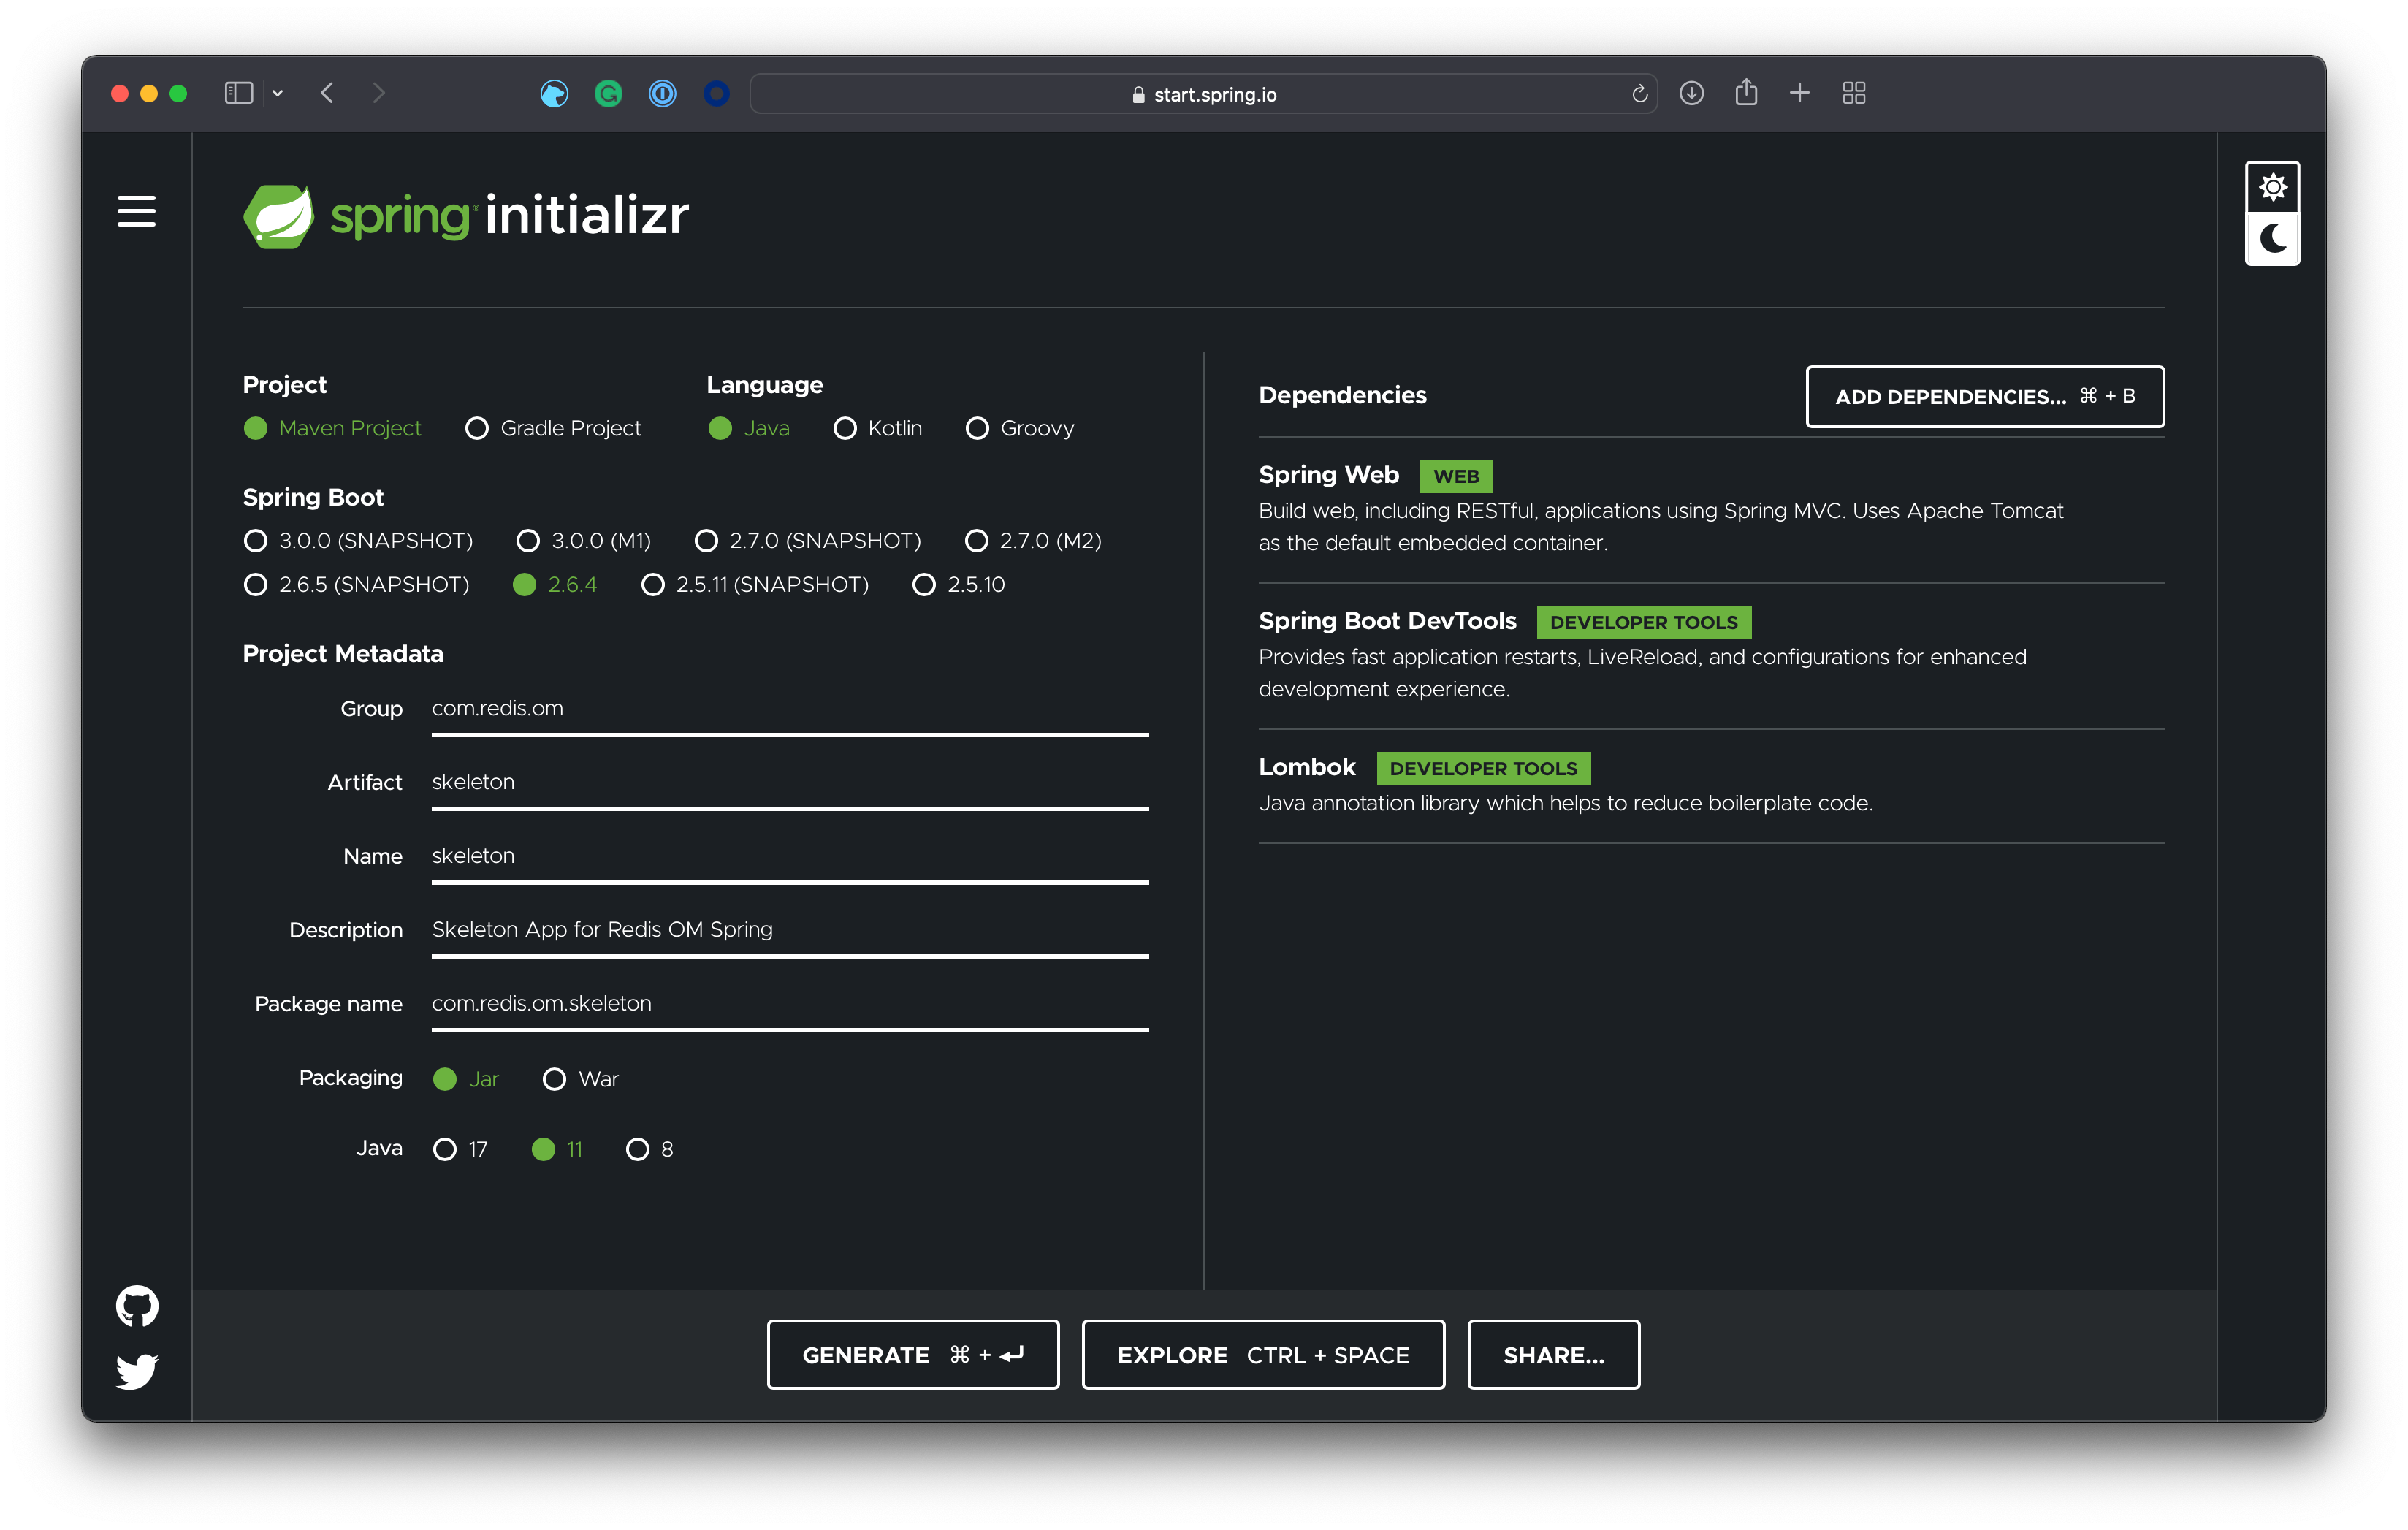The image size is (2408, 1530).
Task: Open the Twitter link
Action: (x=137, y=1372)
